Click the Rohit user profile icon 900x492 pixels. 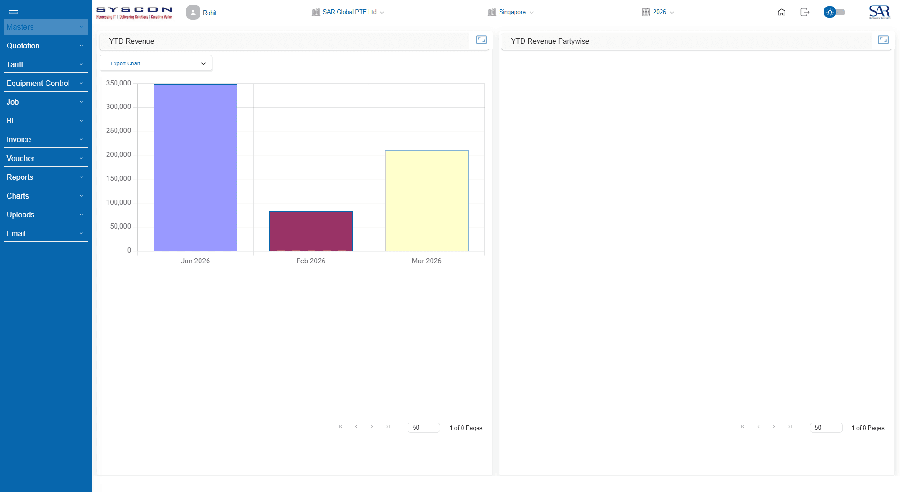click(x=192, y=12)
